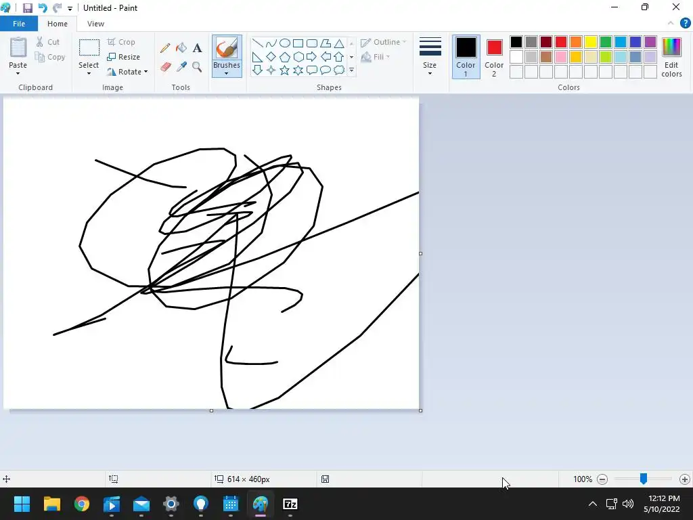Image resolution: width=693 pixels, height=520 pixels.
Task: Pick the yellow color swatch
Action: 590,42
